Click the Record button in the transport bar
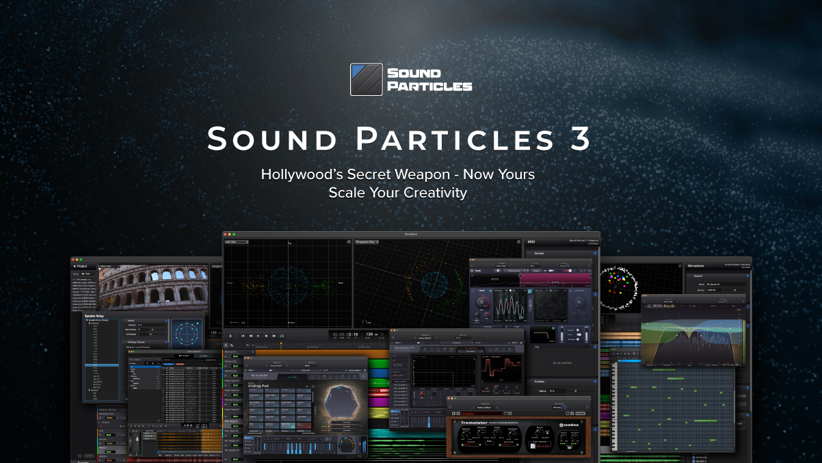 pos(266,335)
